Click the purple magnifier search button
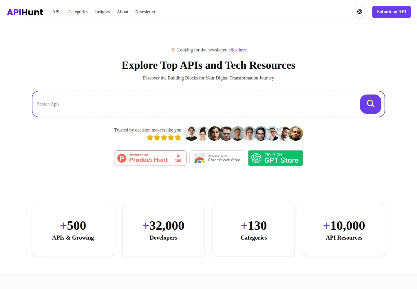 click(x=371, y=104)
